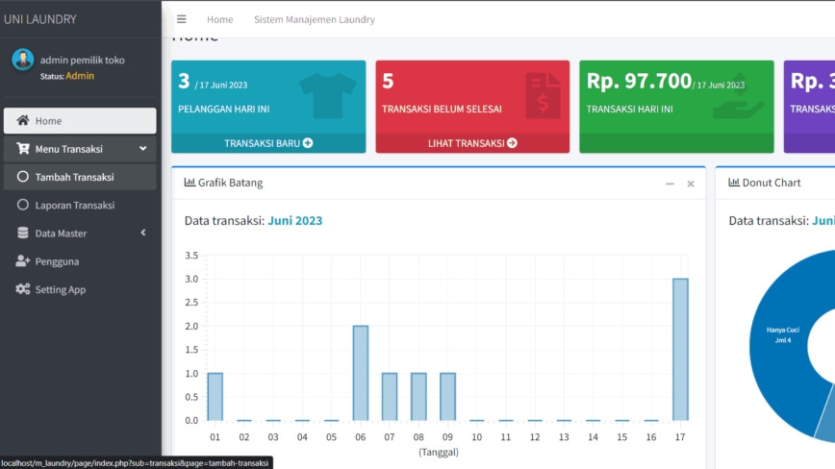Click the gears icon for Setting App
835x469 pixels.
click(22, 288)
